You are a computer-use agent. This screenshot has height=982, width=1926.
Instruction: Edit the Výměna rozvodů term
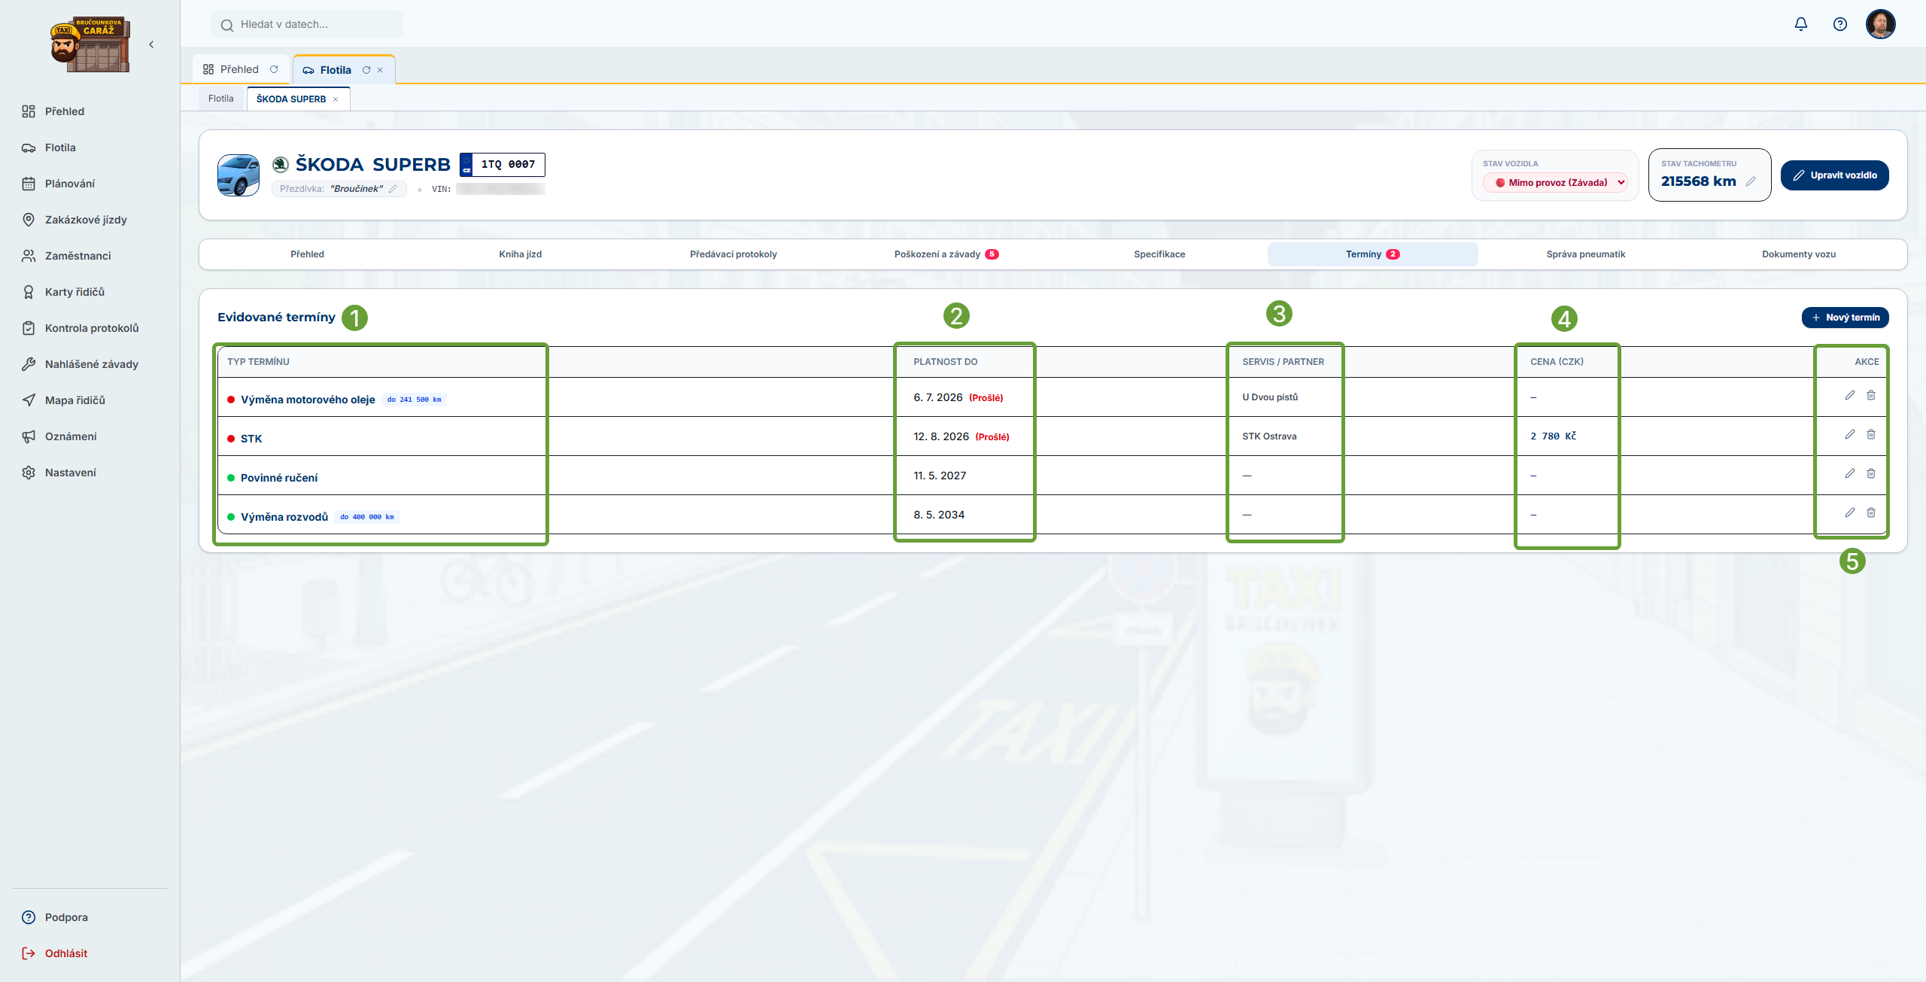[x=1849, y=512]
